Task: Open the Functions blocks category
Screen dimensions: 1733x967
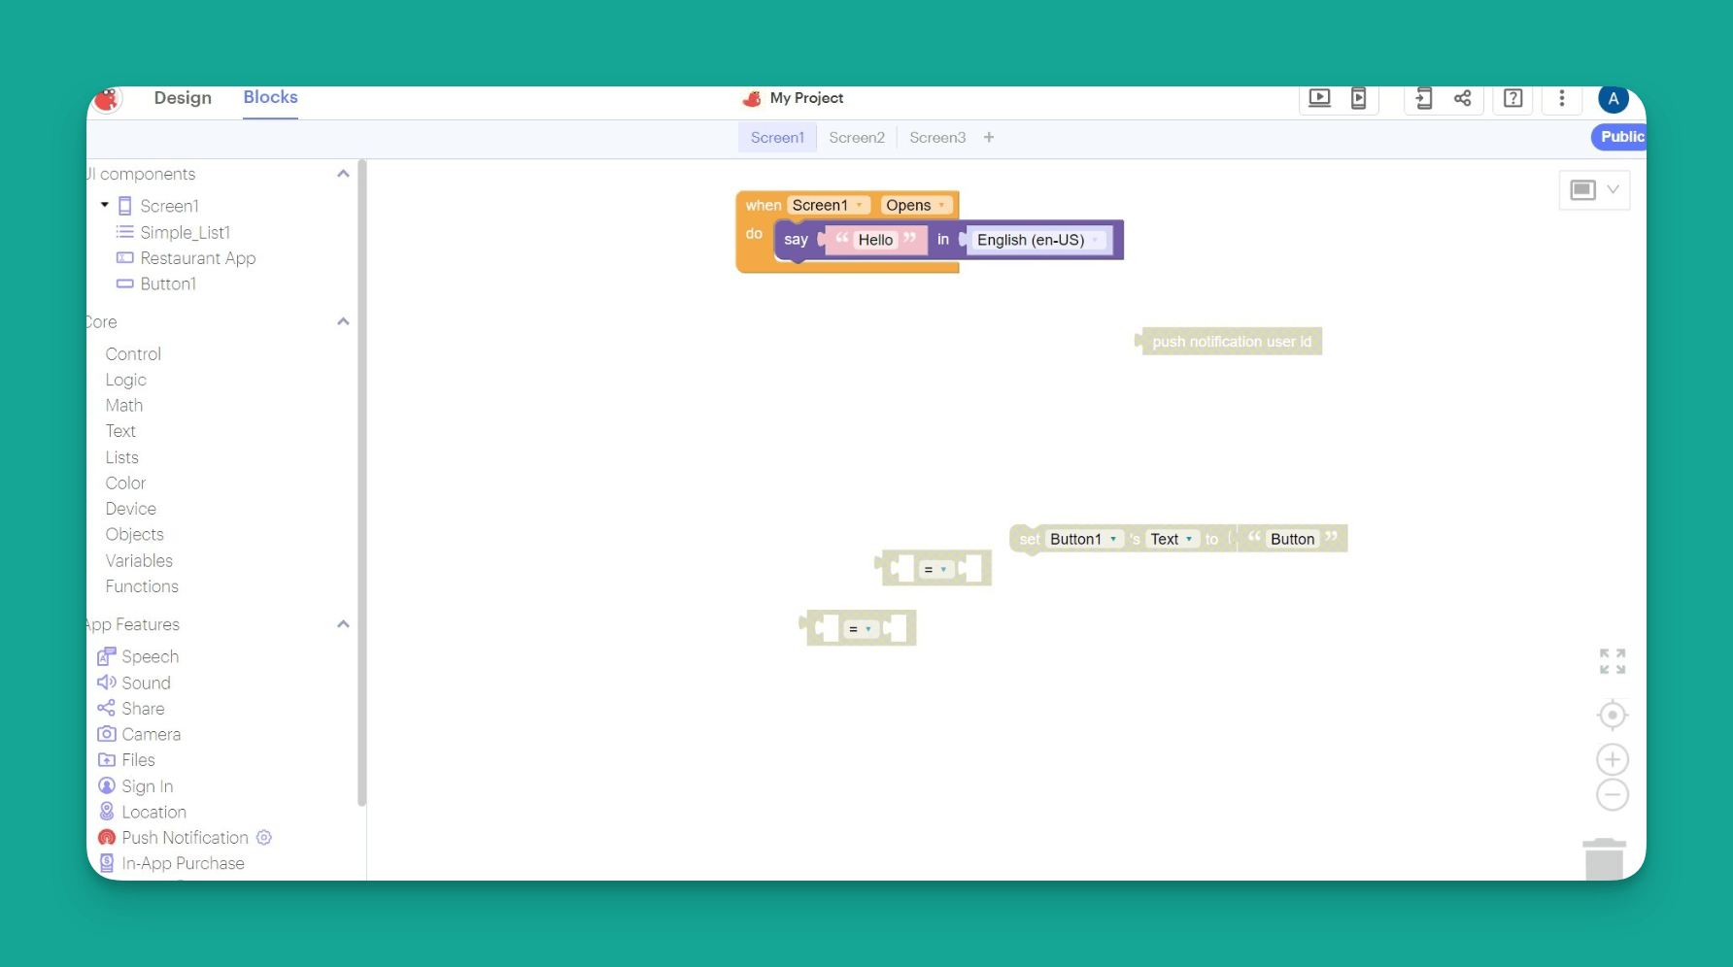Action: (x=142, y=586)
